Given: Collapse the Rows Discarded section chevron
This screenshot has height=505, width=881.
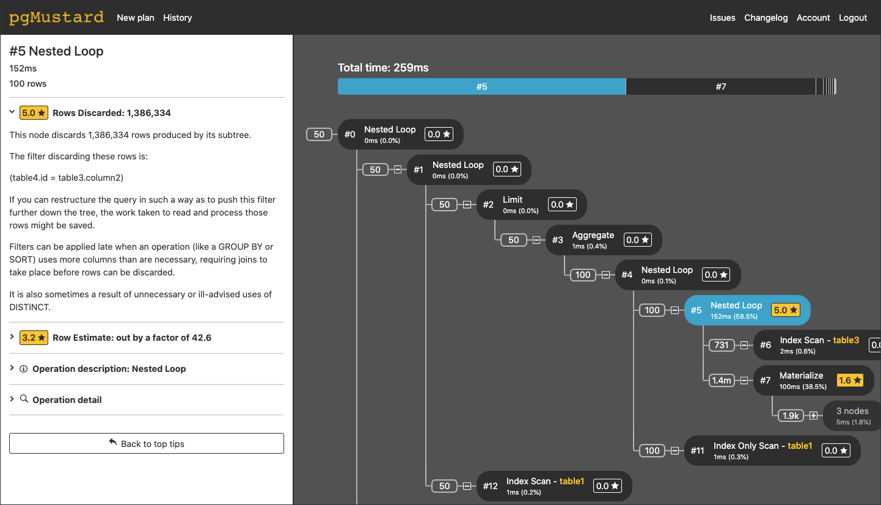Looking at the screenshot, I should pyautogui.click(x=11, y=112).
